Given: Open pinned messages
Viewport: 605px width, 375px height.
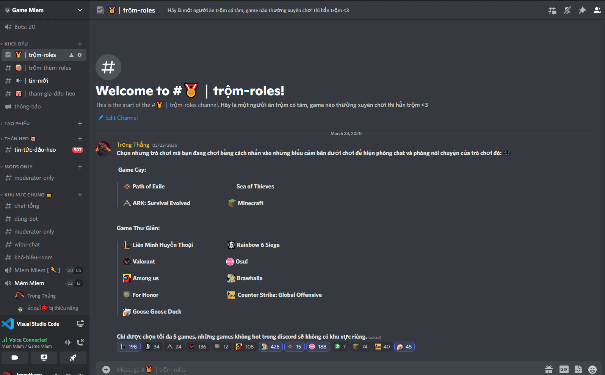Looking at the screenshot, I should coord(582,10).
